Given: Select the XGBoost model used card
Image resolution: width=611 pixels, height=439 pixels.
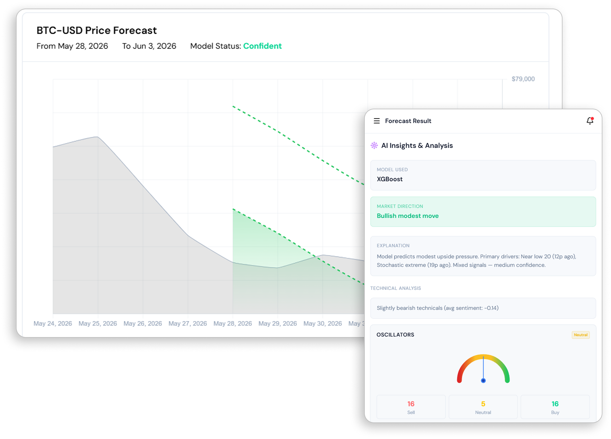Looking at the screenshot, I should click(x=483, y=175).
